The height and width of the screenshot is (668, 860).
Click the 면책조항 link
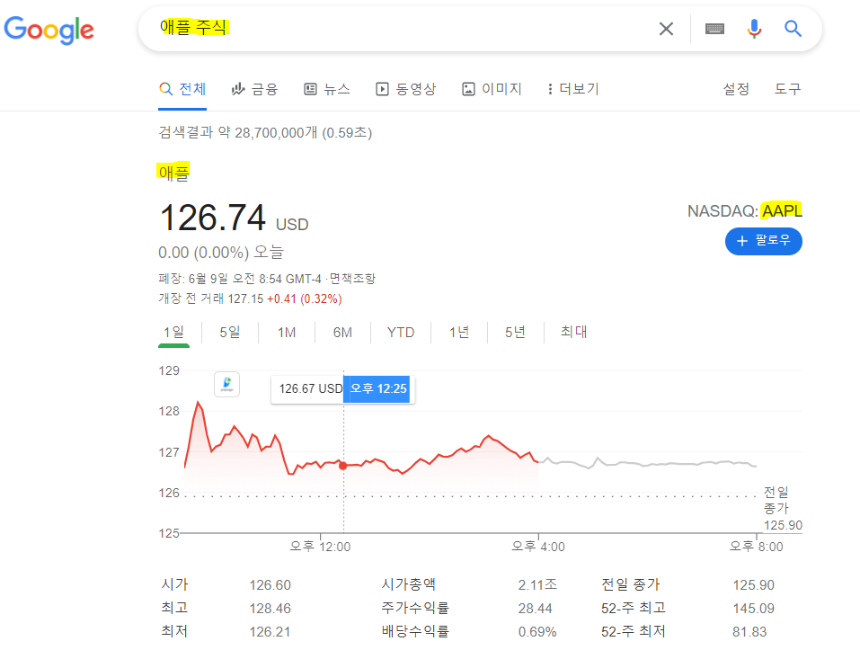click(x=352, y=279)
